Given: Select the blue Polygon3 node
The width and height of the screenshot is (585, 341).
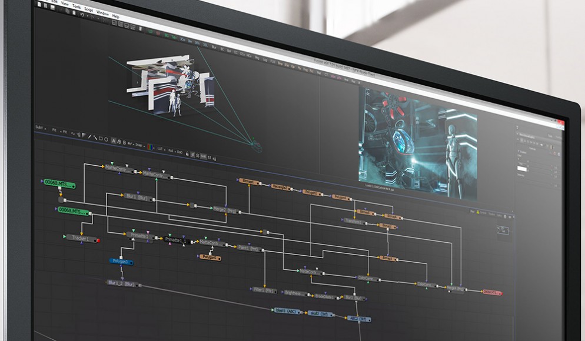Looking at the screenshot, I should click(121, 262).
